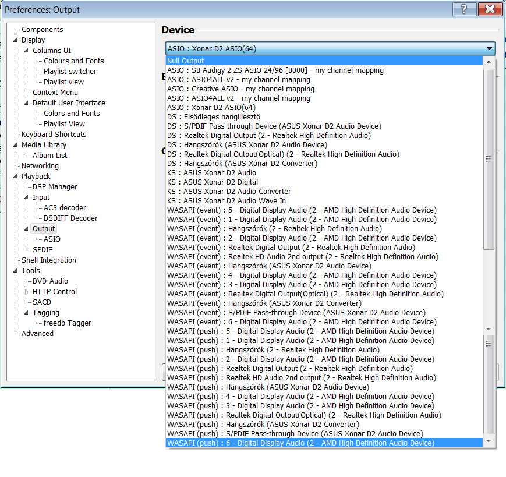Pick WASAPI (event) : Realtek HD Audio 2nd output

point(324,257)
